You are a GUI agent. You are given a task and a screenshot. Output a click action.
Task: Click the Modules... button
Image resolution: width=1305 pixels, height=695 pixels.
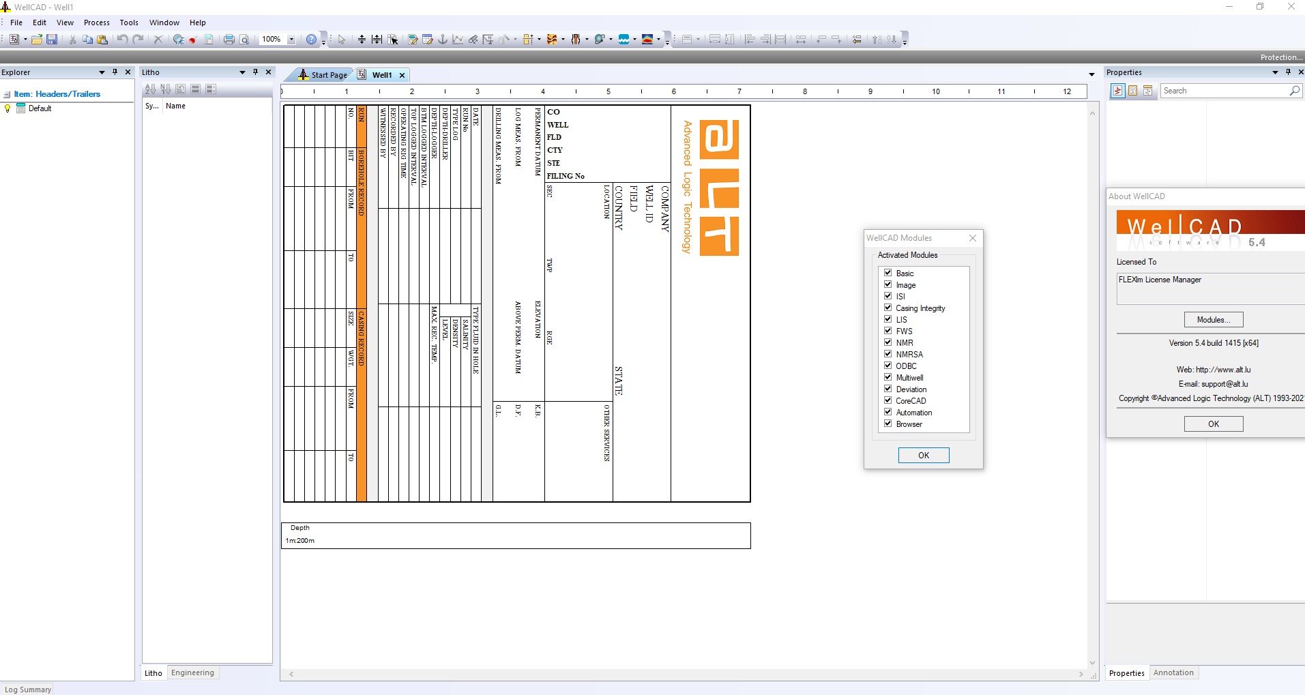coord(1214,320)
